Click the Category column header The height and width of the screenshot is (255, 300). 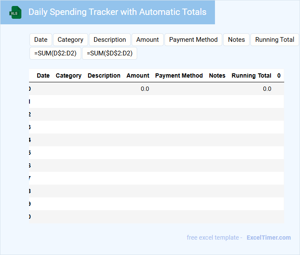[68, 75]
